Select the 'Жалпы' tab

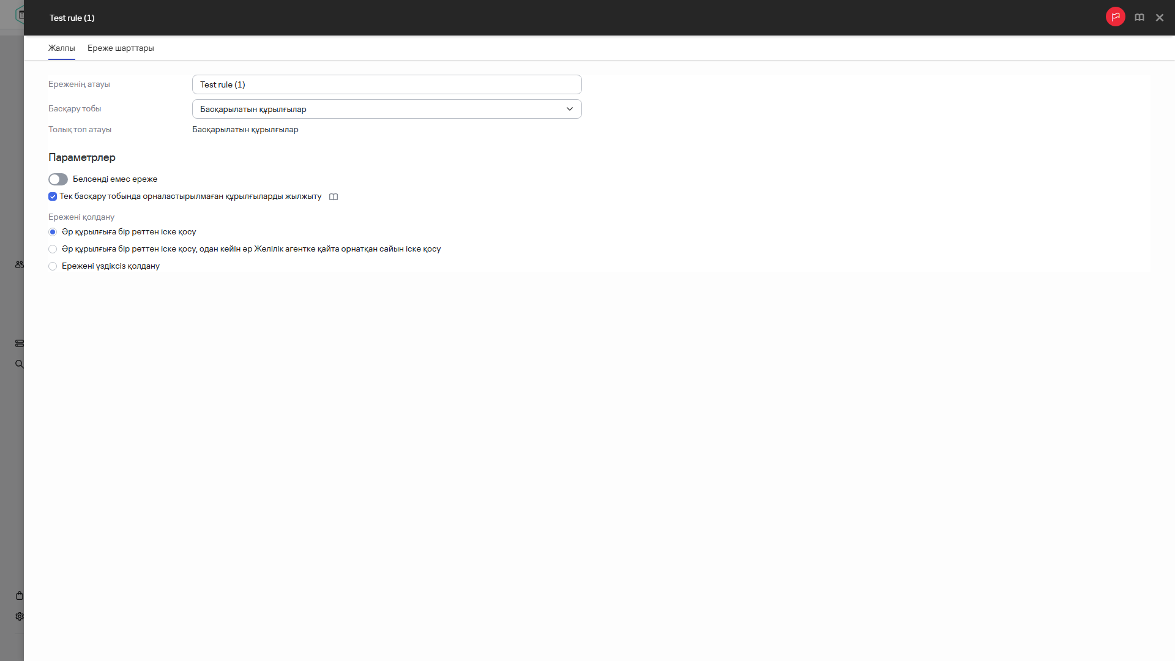[x=61, y=48]
